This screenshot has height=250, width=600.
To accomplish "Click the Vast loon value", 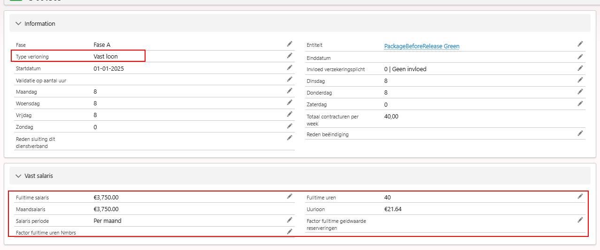I will coord(106,57).
